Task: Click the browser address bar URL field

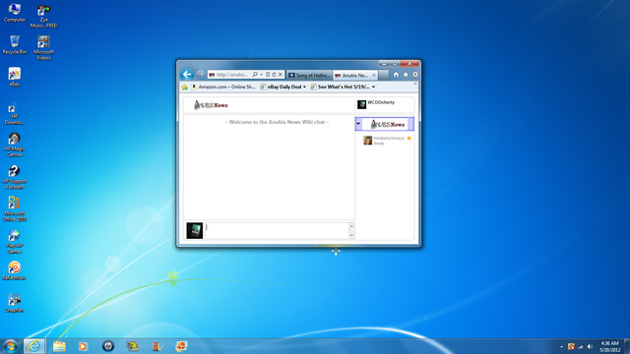Action: pyautogui.click(x=232, y=75)
